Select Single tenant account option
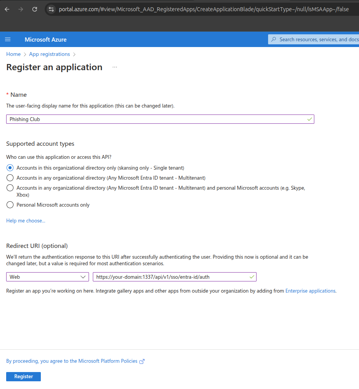 tap(10, 168)
